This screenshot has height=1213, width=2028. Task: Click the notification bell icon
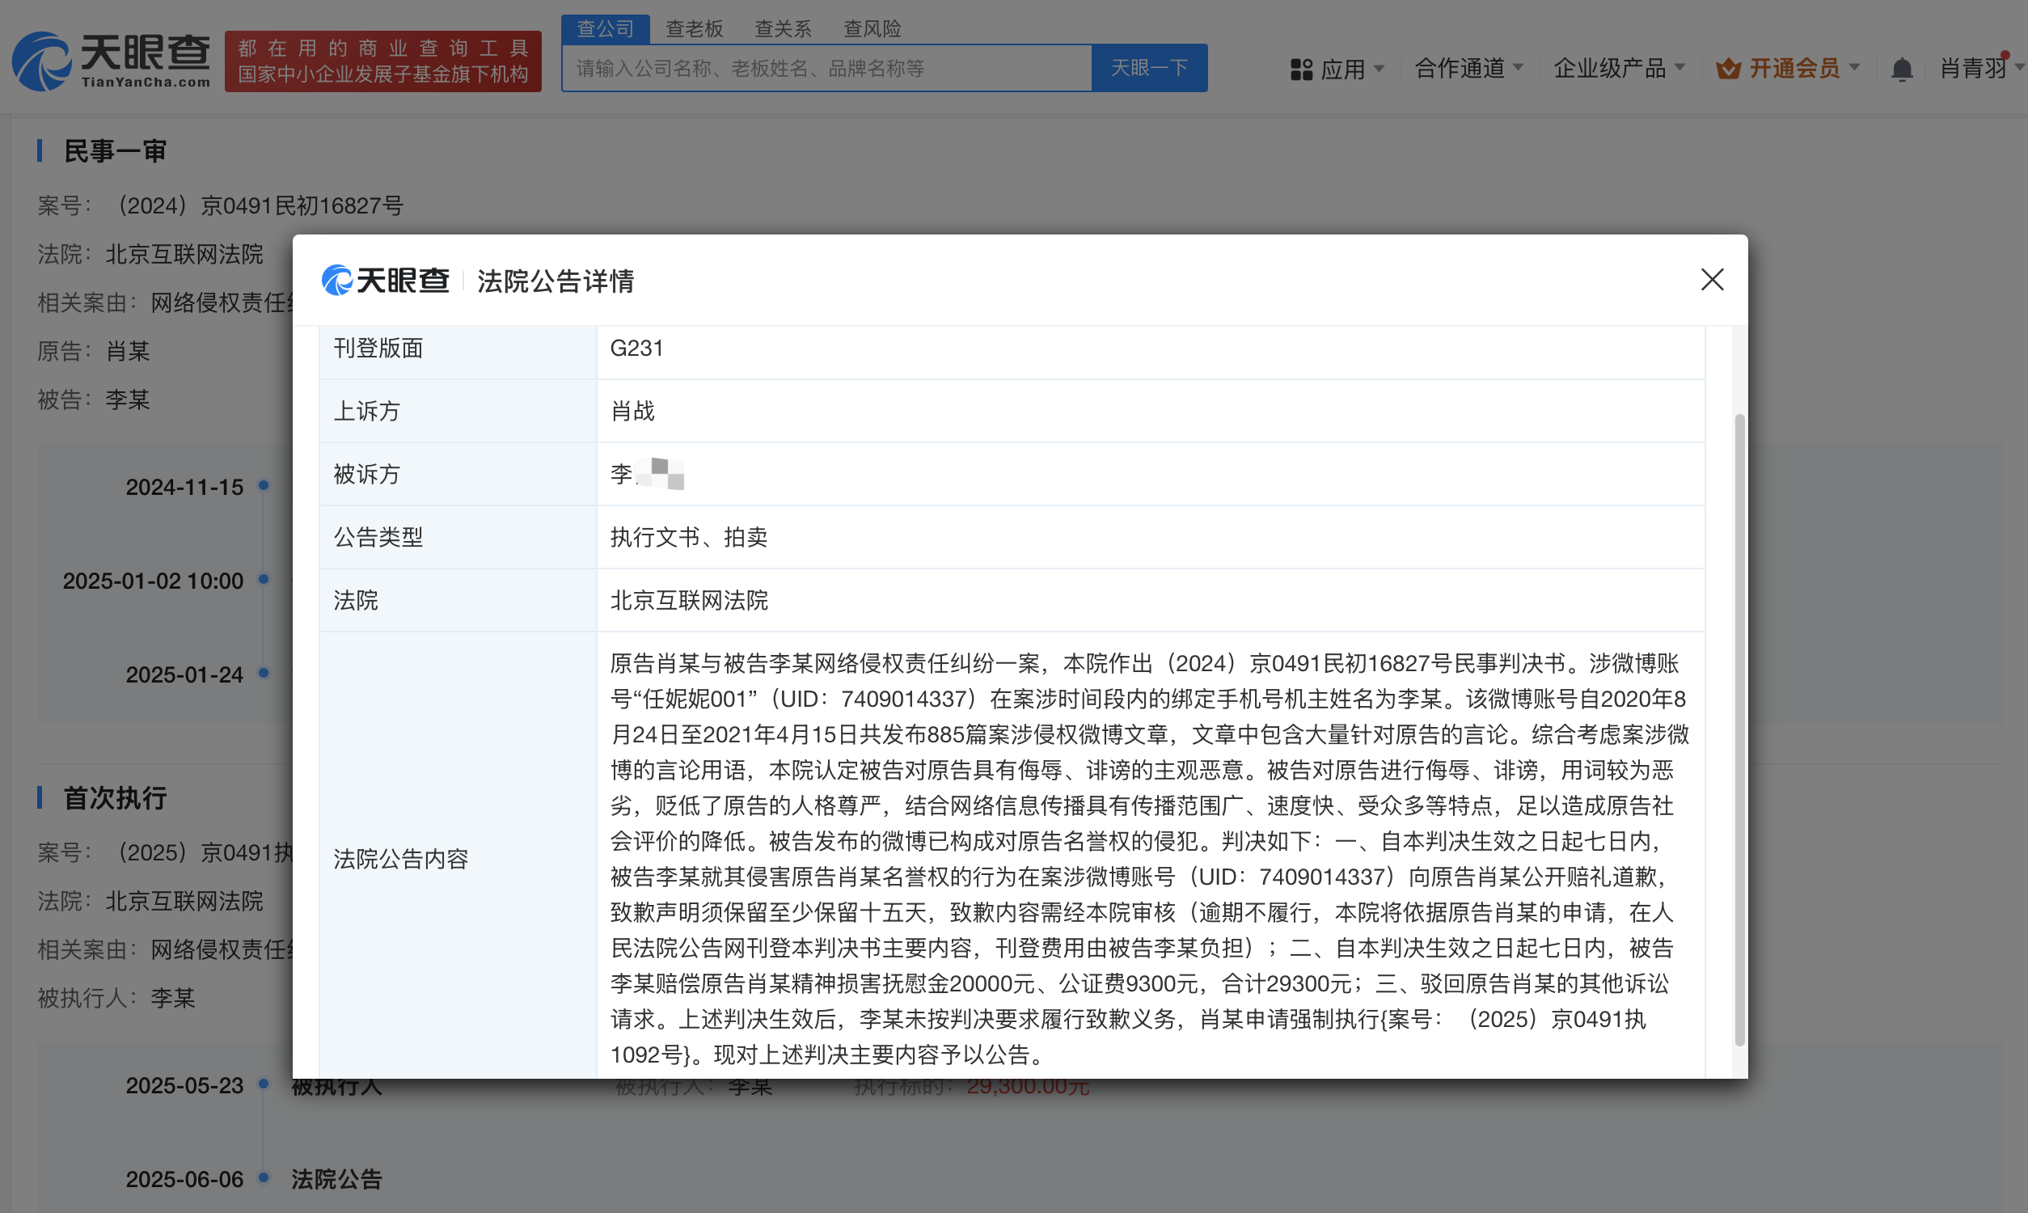[1901, 70]
